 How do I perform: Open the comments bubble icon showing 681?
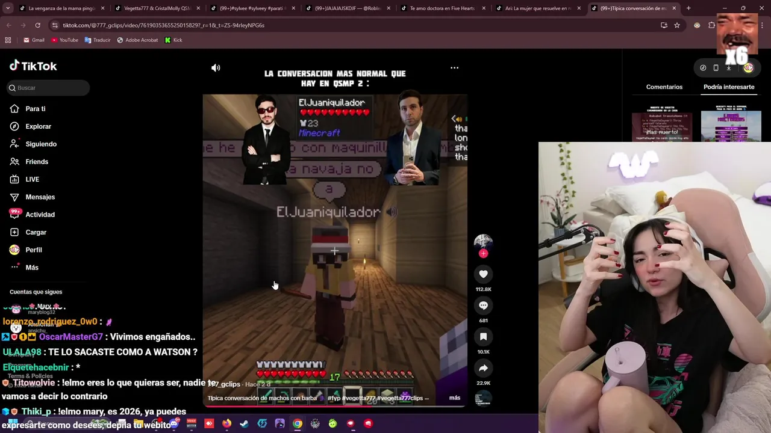[x=483, y=306]
